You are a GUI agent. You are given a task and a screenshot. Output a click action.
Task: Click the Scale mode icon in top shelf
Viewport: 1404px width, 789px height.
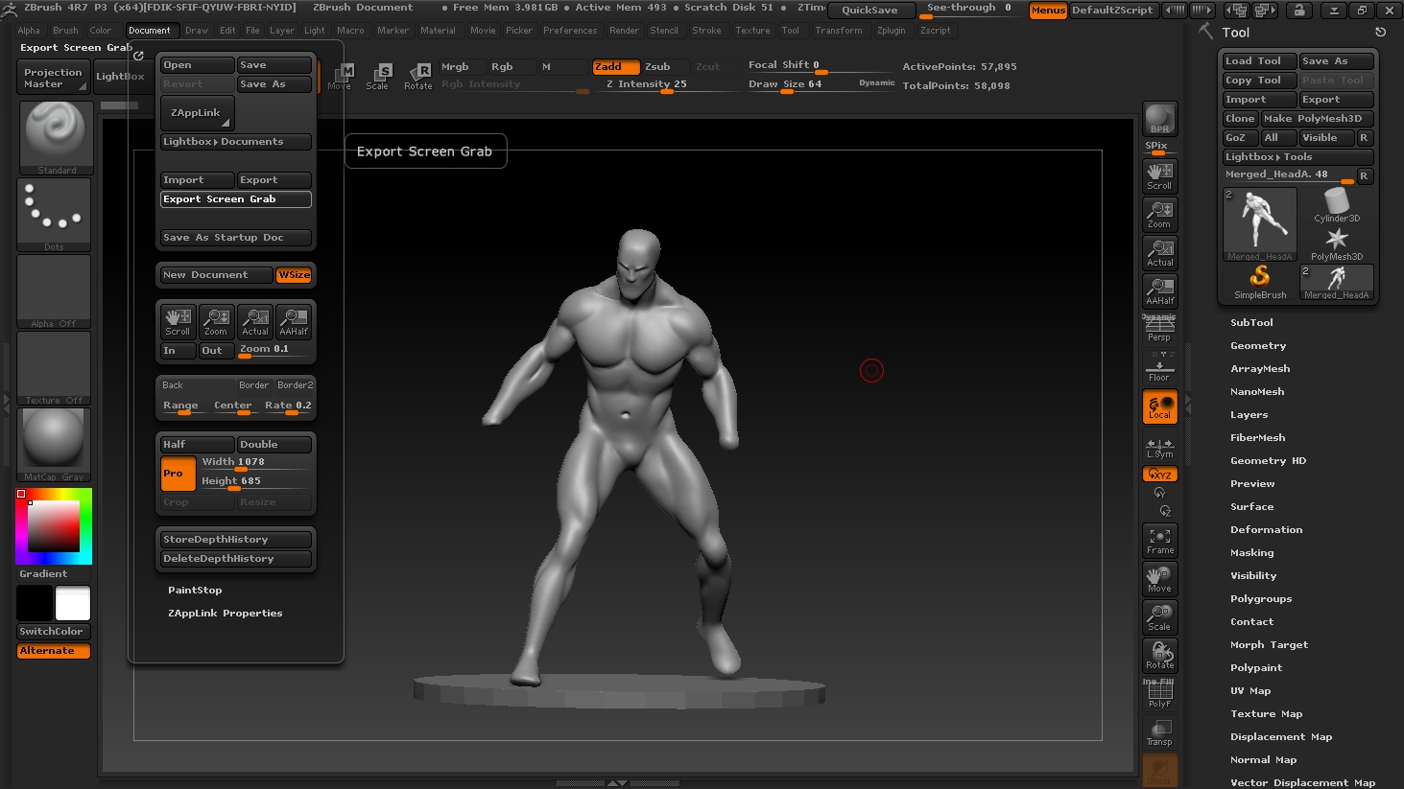[378, 76]
